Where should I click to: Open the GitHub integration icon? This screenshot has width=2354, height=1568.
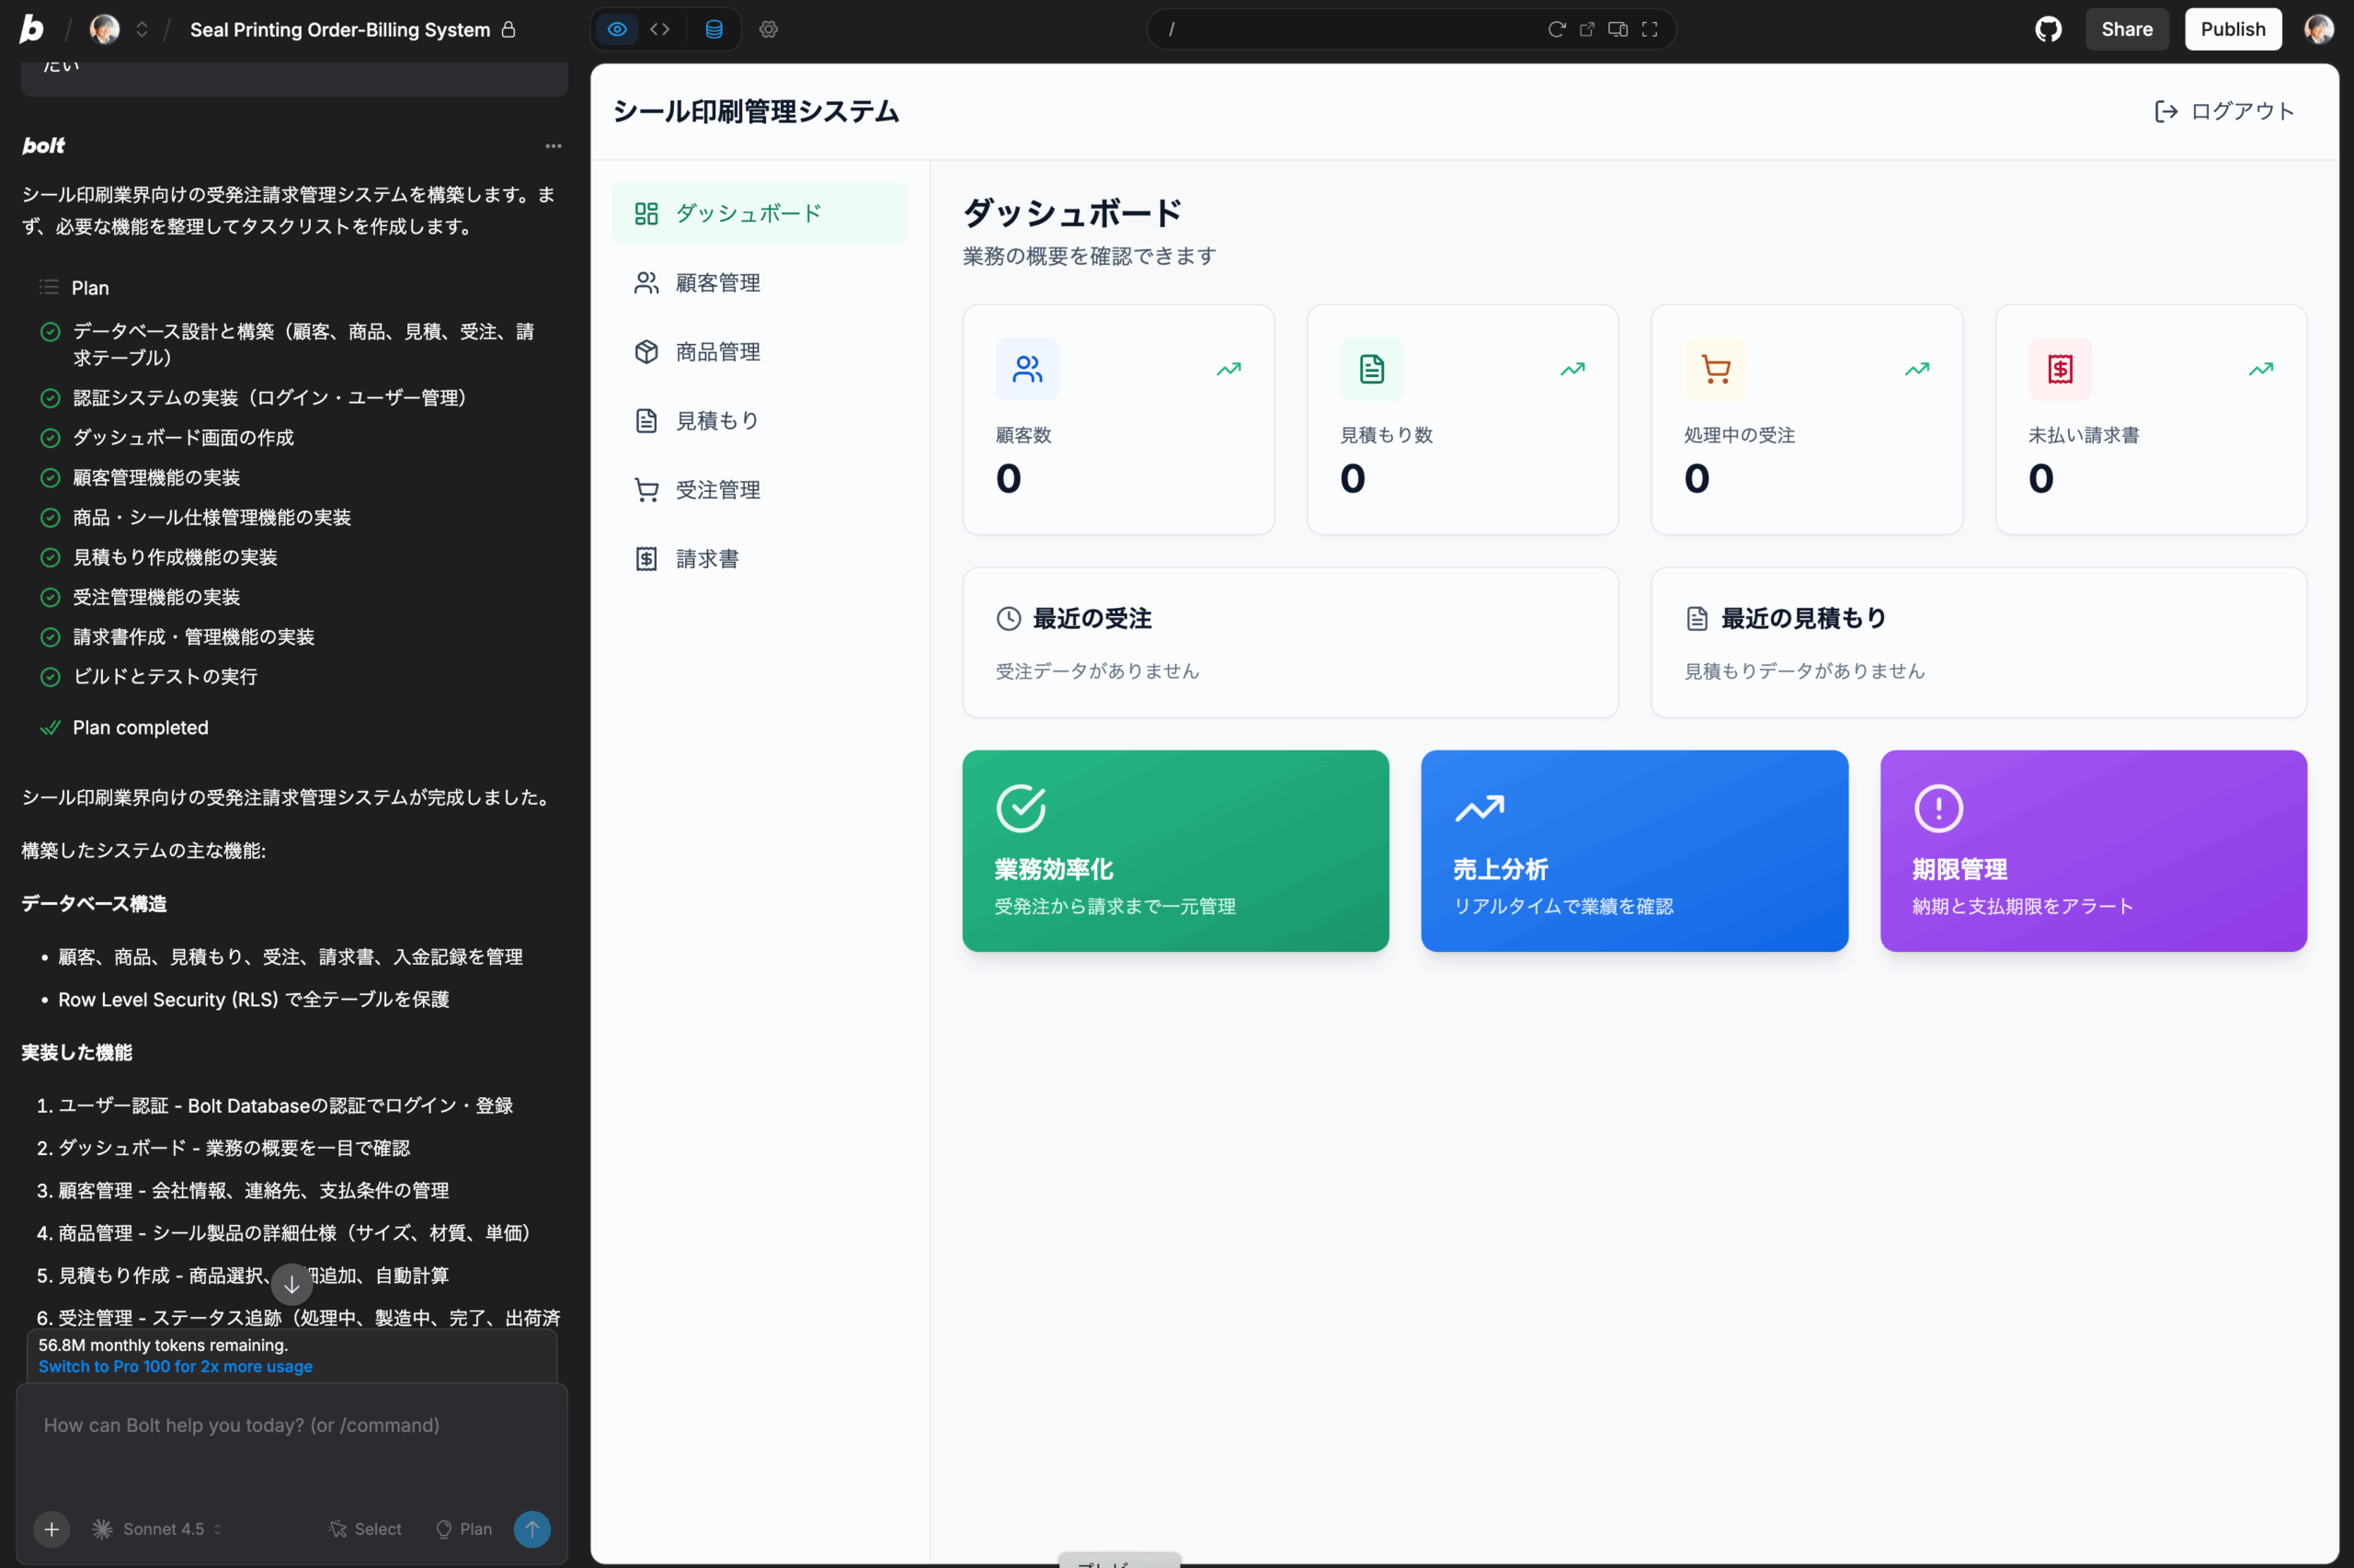click(x=2048, y=29)
